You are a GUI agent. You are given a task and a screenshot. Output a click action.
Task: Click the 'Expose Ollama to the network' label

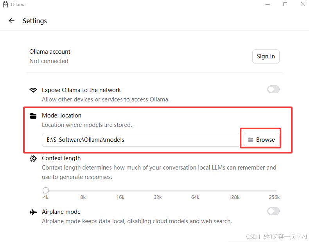81,90
